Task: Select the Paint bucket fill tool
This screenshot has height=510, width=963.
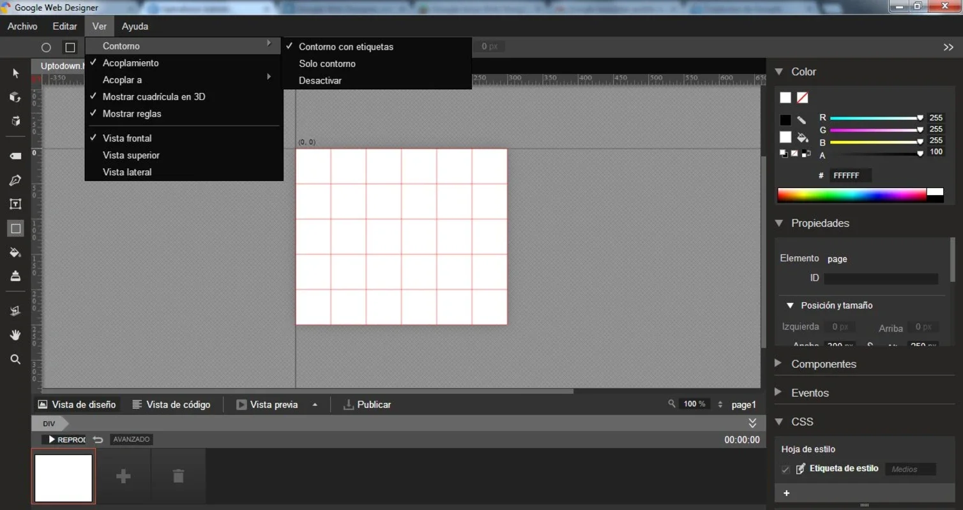Action: click(x=15, y=252)
